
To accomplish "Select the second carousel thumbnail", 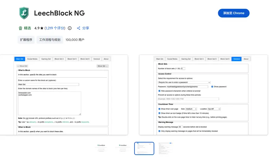I will (x=123, y=148).
